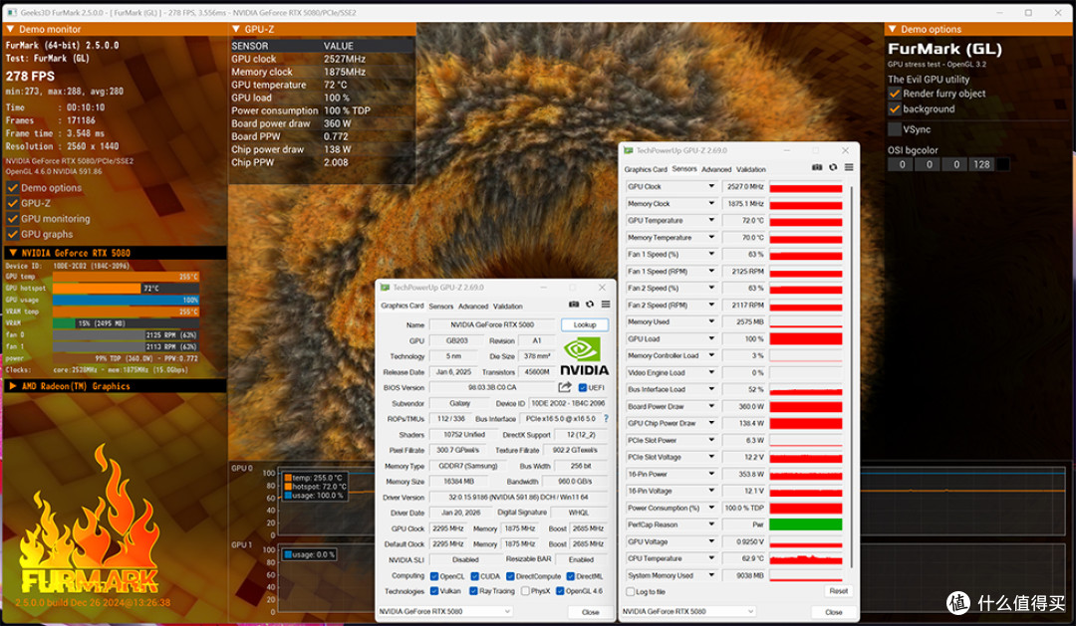Click camera icon in GPU-Z Sensors window
The height and width of the screenshot is (626, 1076).
click(x=817, y=167)
